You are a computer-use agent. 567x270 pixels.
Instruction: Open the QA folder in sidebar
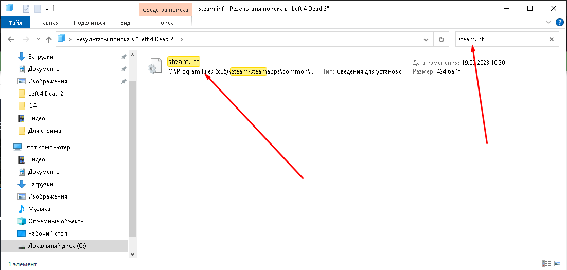click(32, 106)
